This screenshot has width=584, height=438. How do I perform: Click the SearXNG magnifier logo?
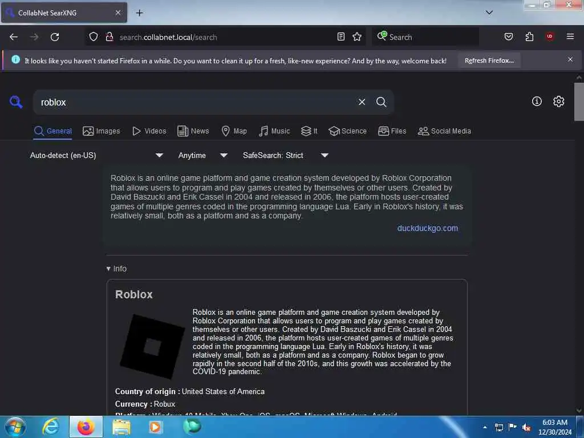(16, 102)
